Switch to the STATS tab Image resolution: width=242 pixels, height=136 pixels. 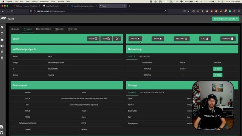pos(72,29)
